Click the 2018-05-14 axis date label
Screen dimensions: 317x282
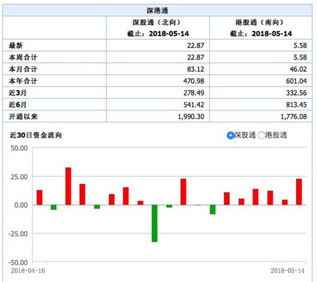click(x=287, y=271)
